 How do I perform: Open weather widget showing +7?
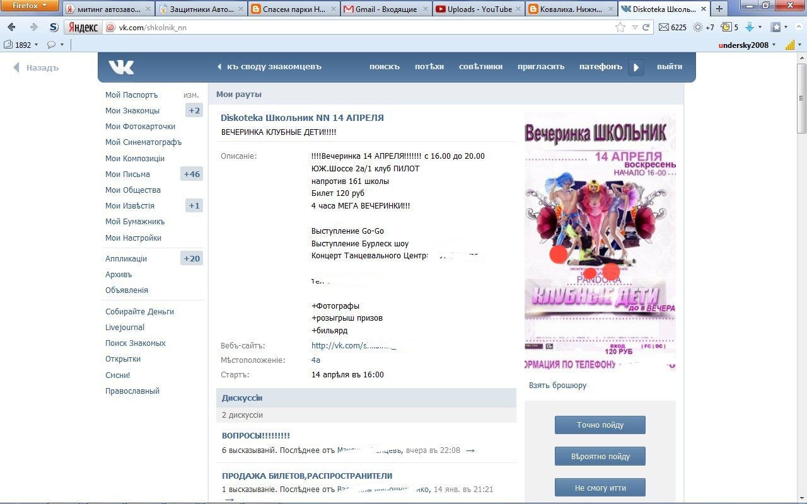click(x=704, y=28)
